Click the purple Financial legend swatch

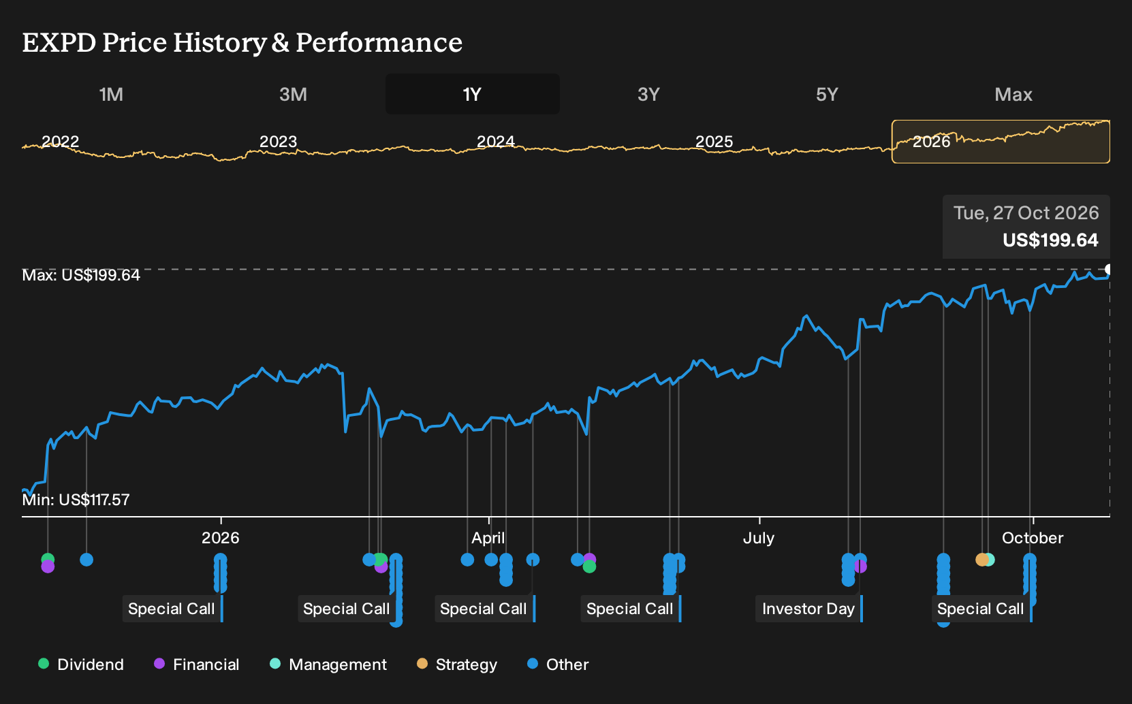coord(159,663)
